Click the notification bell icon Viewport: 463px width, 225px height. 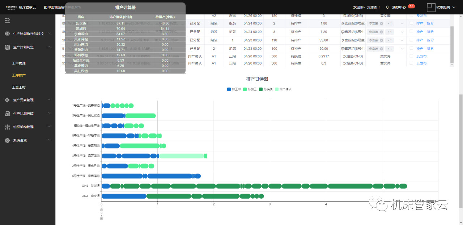click(x=387, y=7)
